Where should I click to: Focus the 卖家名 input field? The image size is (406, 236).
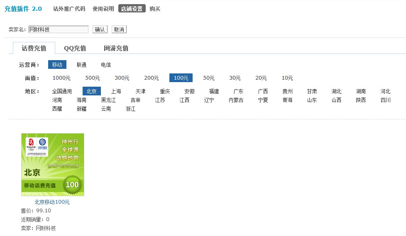pos(58,29)
